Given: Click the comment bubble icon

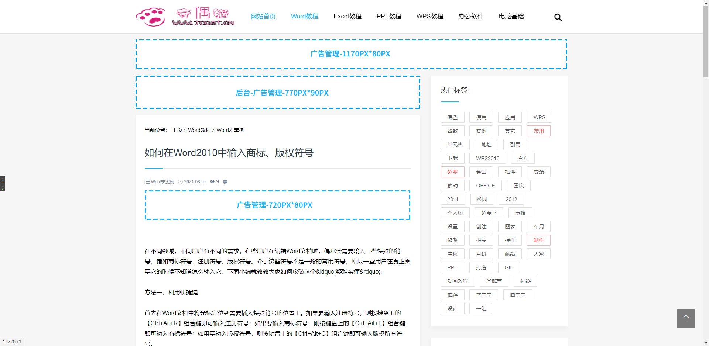Looking at the screenshot, I should point(225,181).
